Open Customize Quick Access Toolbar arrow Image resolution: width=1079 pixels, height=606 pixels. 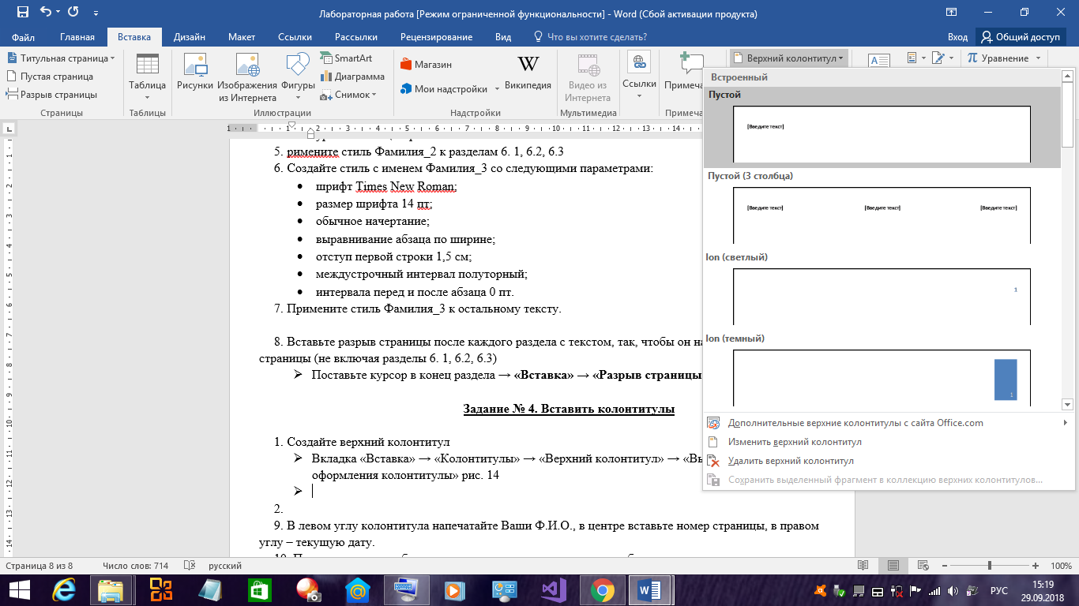click(96, 13)
